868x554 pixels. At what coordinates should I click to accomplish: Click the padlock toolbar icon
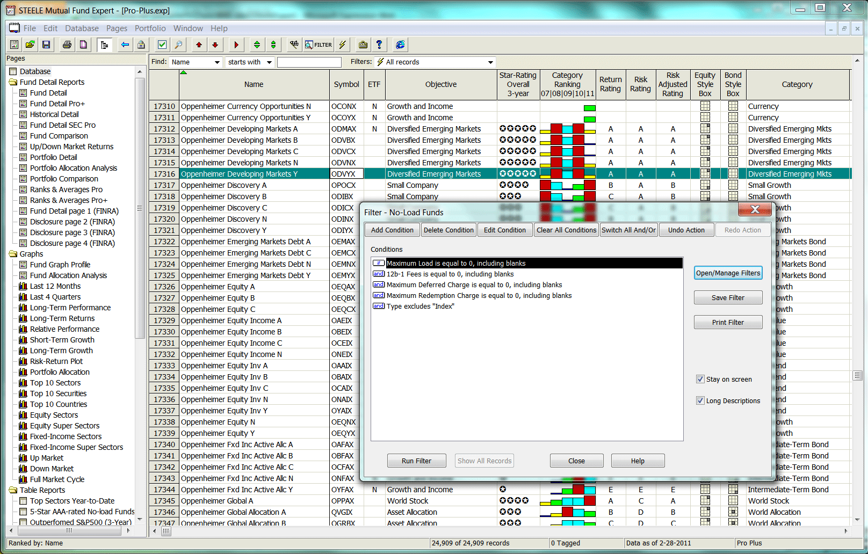pos(141,45)
